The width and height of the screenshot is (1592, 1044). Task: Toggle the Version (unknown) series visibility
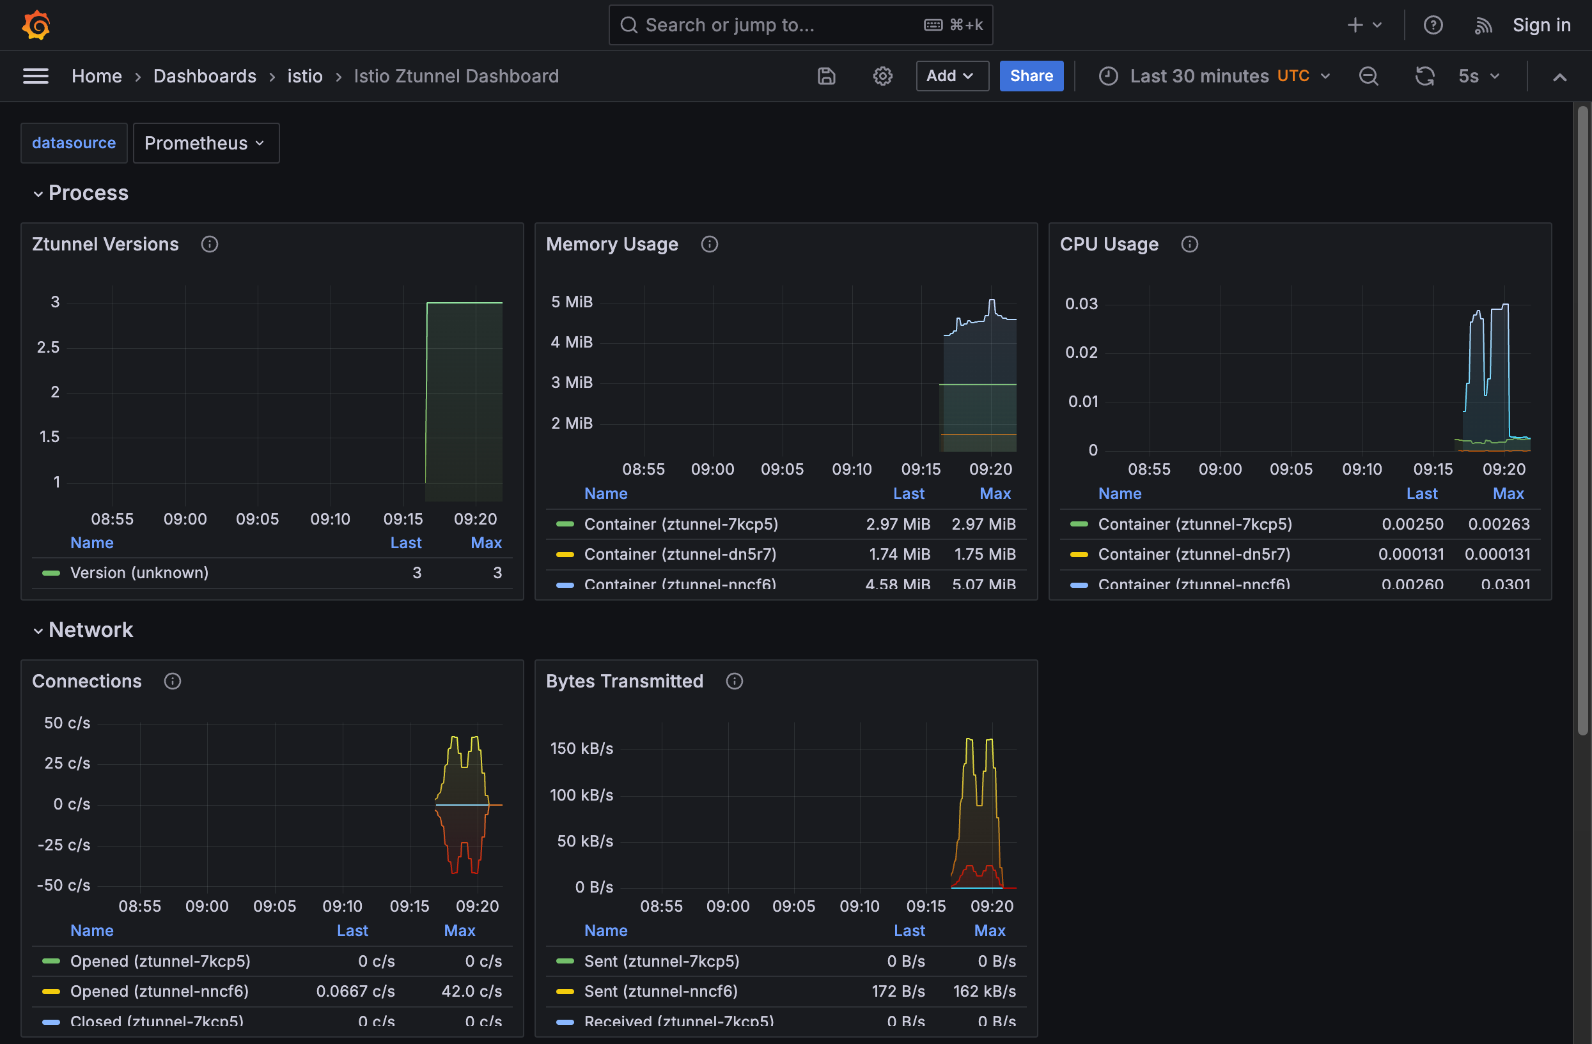pyautogui.click(x=139, y=573)
